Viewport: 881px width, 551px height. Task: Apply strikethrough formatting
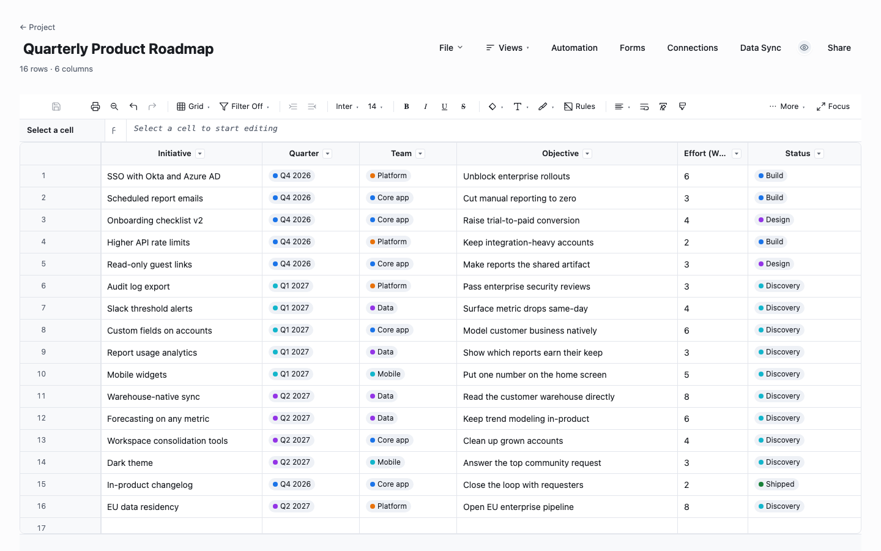(x=463, y=107)
